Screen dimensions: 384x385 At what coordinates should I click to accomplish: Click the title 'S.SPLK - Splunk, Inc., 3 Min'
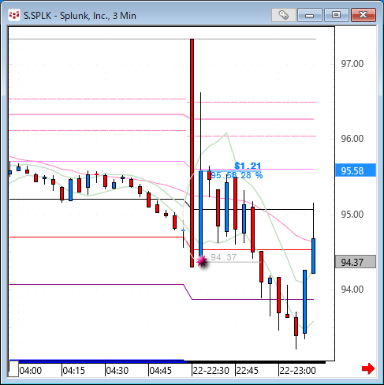[x=80, y=16]
